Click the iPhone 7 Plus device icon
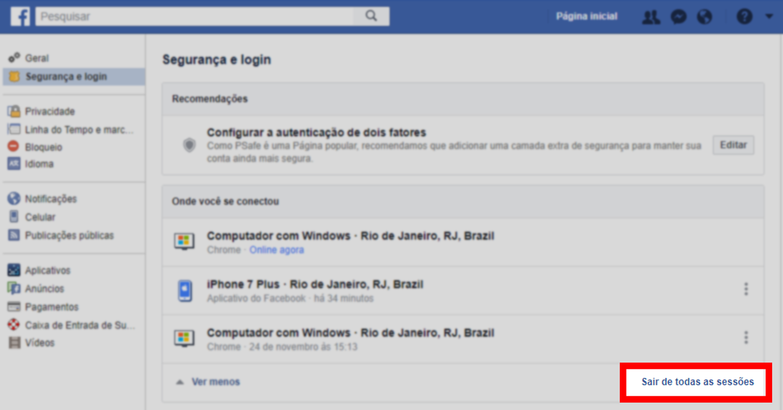This screenshot has width=783, height=410. tap(184, 291)
